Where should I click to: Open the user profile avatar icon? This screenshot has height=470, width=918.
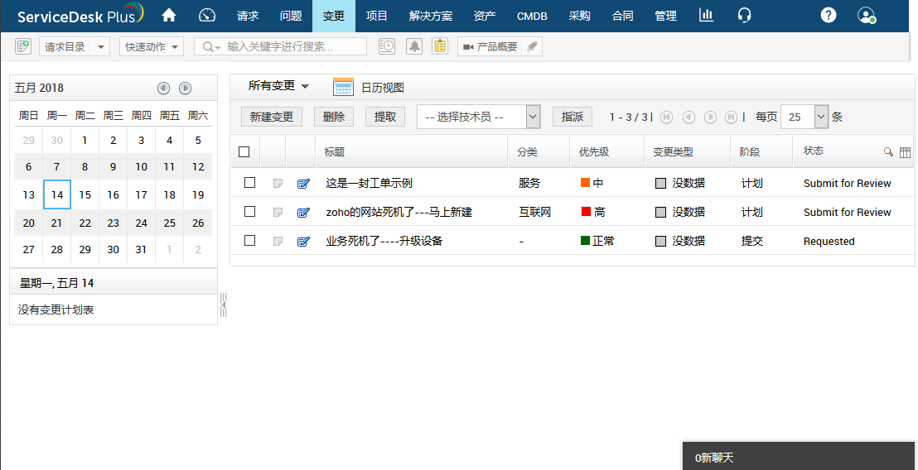(867, 15)
